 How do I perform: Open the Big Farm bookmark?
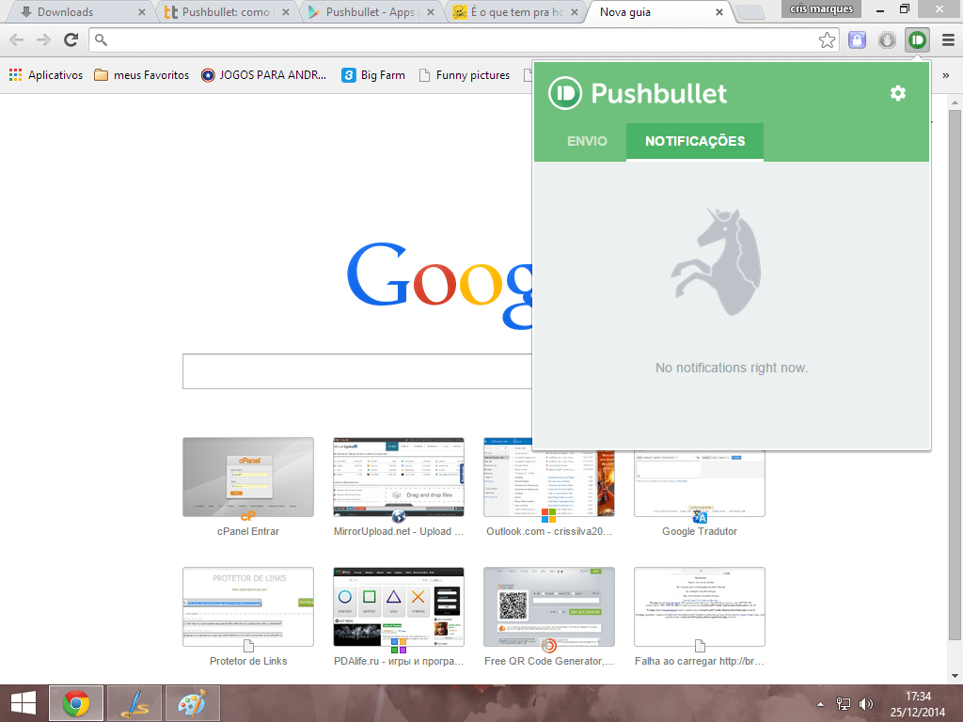point(373,75)
